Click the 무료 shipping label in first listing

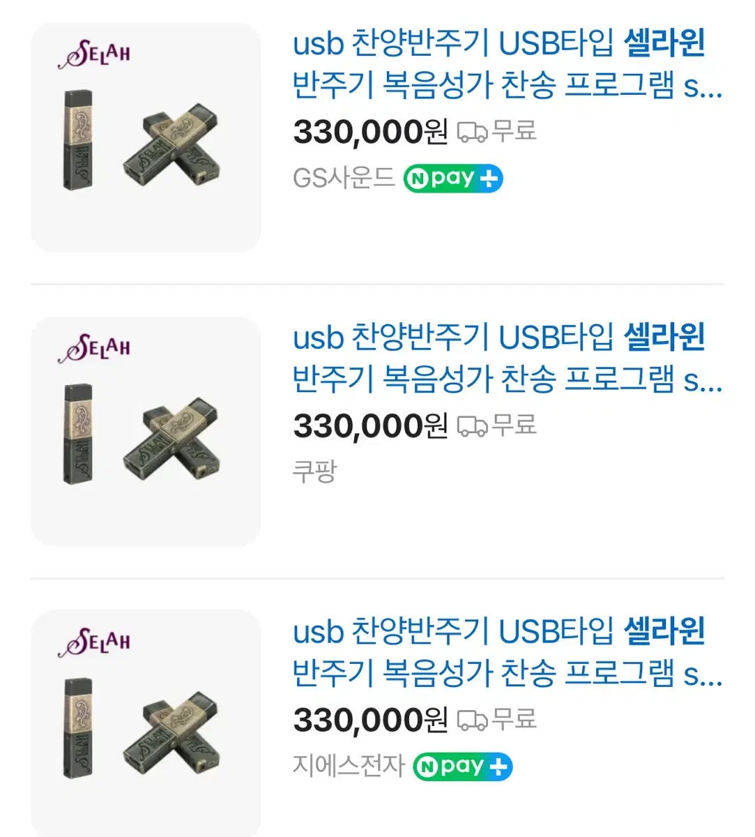pos(514,130)
